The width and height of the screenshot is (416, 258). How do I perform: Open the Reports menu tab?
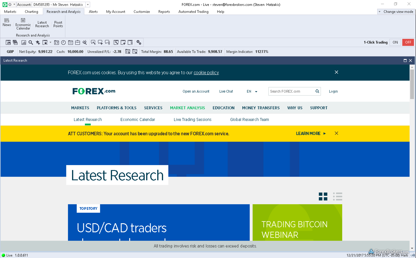pos(164,12)
